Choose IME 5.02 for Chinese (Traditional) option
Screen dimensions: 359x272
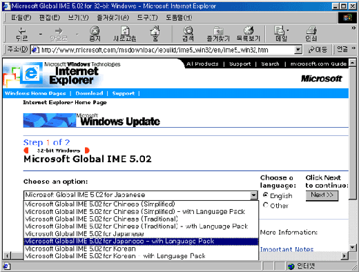coord(141,219)
